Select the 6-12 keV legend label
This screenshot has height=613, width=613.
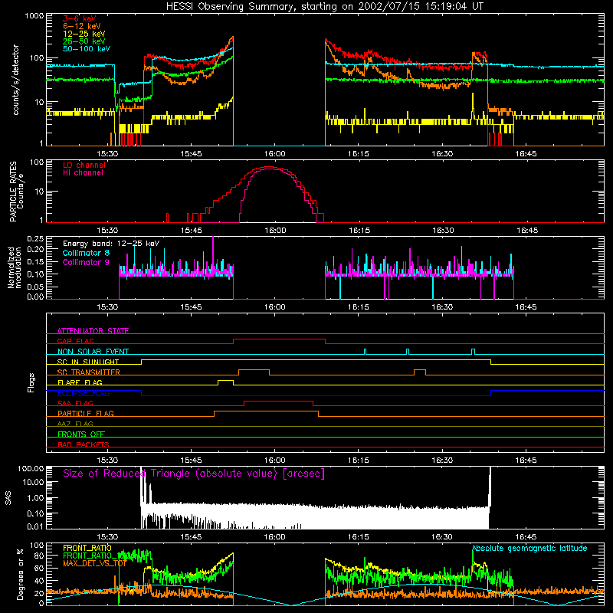[82, 26]
